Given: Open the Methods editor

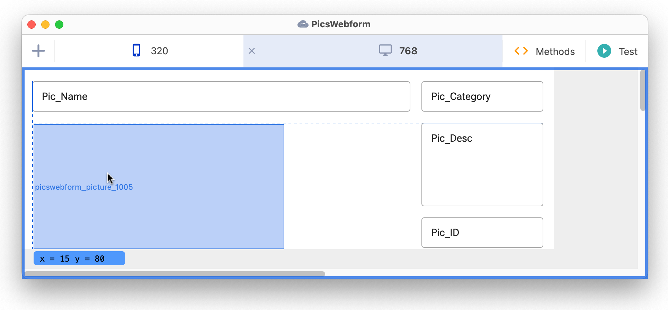Looking at the screenshot, I should pyautogui.click(x=555, y=51).
